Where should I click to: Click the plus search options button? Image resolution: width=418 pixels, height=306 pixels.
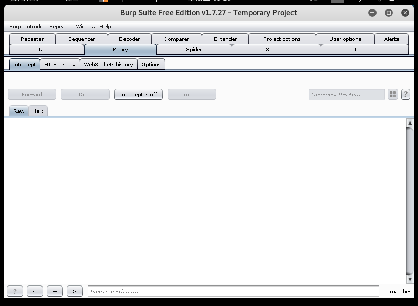coord(55,291)
